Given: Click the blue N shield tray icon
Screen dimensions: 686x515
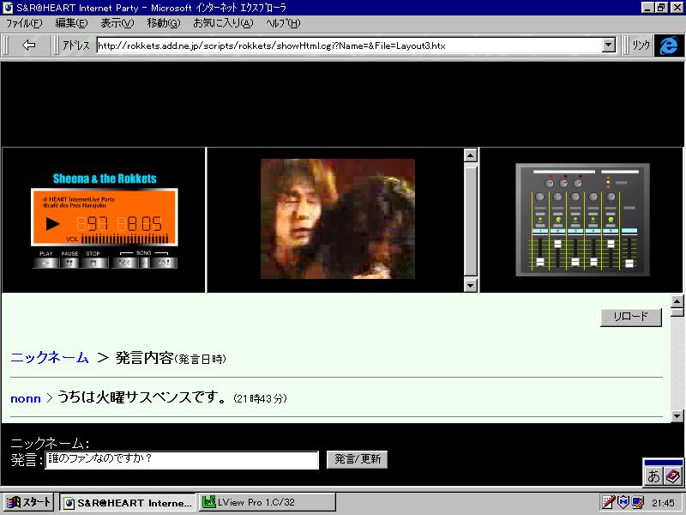Looking at the screenshot, I should point(623,502).
